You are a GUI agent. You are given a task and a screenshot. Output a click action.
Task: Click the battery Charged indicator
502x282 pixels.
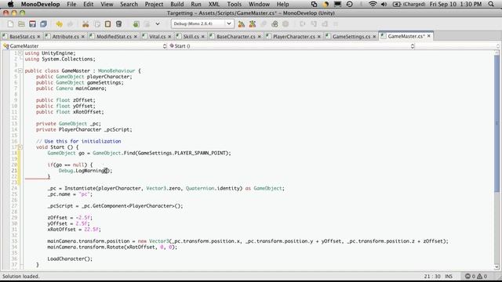[x=409, y=4]
